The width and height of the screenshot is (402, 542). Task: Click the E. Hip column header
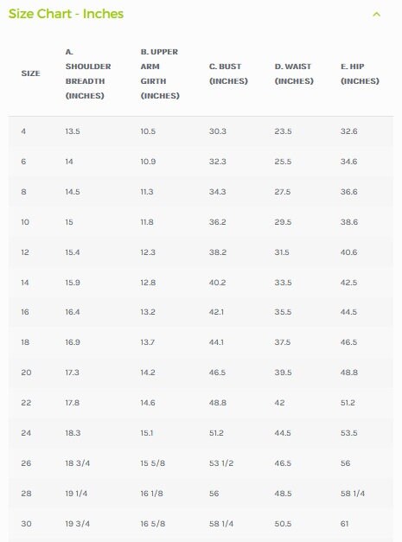click(360, 73)
